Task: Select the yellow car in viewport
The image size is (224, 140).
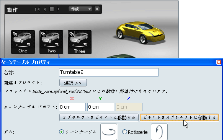Action: click(x=140, y=33)
